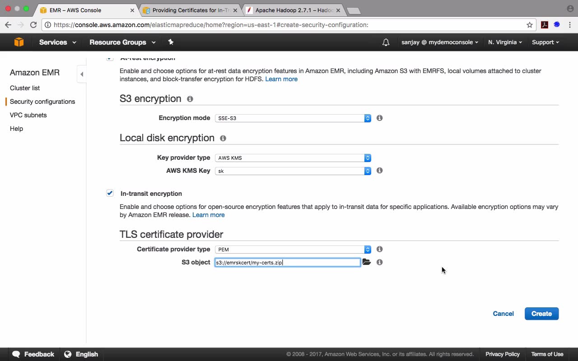The image size is (578, 361).
Task: Click the PDF extension icon in toolbar
Action: point(545,25)
